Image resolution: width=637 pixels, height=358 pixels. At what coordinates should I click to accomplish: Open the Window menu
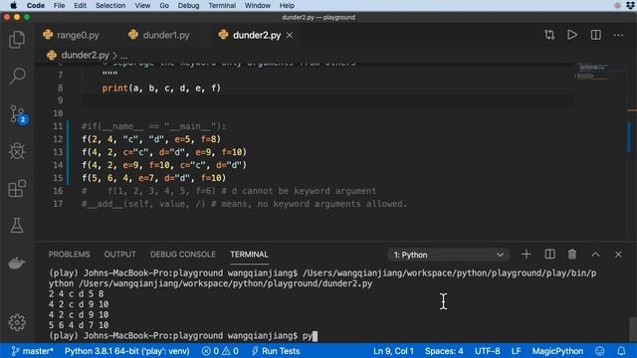coord(257,5)
